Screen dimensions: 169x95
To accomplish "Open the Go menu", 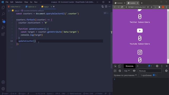I will click(31, 2).
